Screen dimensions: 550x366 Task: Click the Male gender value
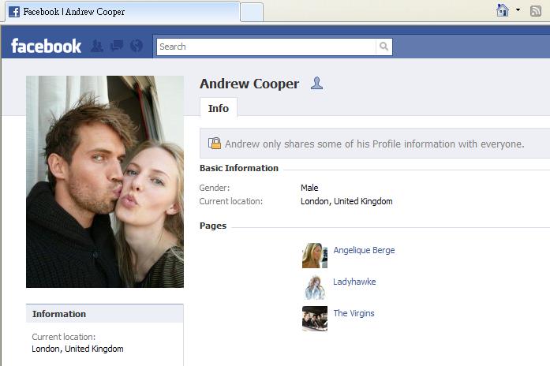309,188
